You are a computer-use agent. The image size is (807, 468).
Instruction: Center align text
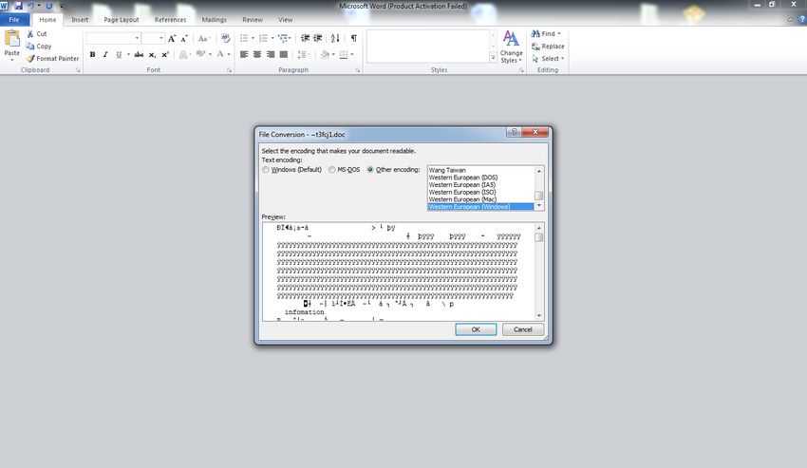click(x=257, y=54)
